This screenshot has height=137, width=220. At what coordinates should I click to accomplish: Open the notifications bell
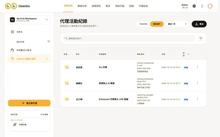202,6
